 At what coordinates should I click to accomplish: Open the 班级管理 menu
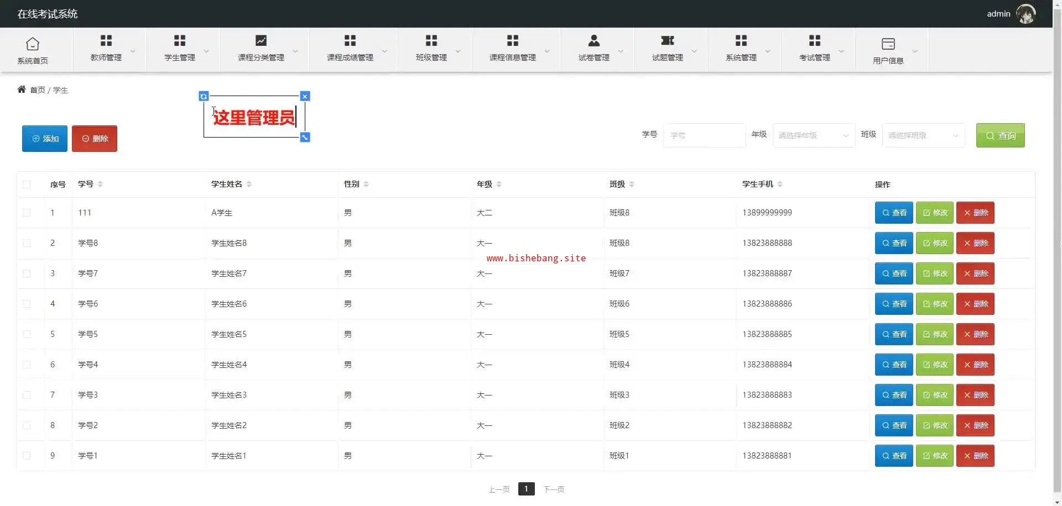pyautogui.click(x=431, y=49)
